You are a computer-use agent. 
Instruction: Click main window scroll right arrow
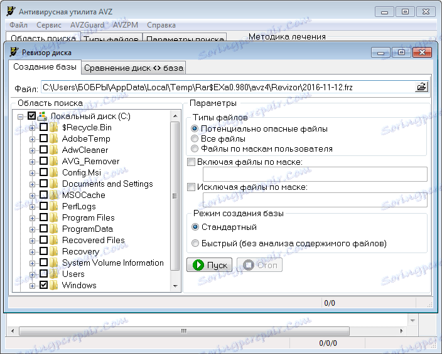point(401,331)
